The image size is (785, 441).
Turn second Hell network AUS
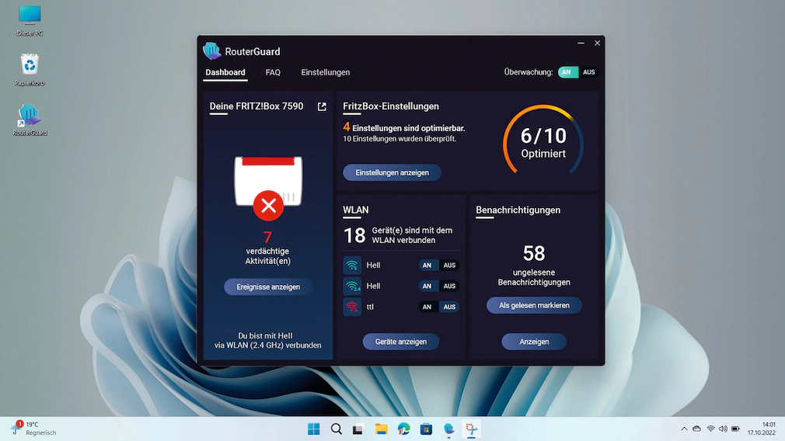449,286
